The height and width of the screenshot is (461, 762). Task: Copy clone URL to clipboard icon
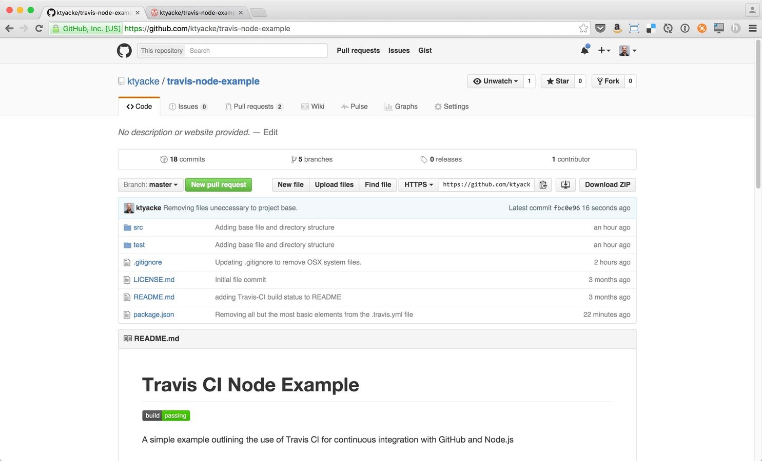click(543, 184)
